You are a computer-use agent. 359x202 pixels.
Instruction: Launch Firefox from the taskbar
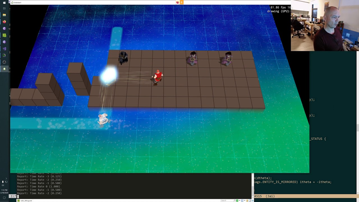click(4, 22)
